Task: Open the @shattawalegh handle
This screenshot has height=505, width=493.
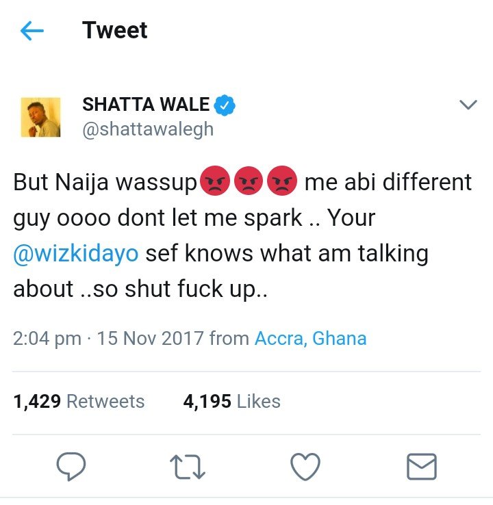Action: (x=148, y=130)
